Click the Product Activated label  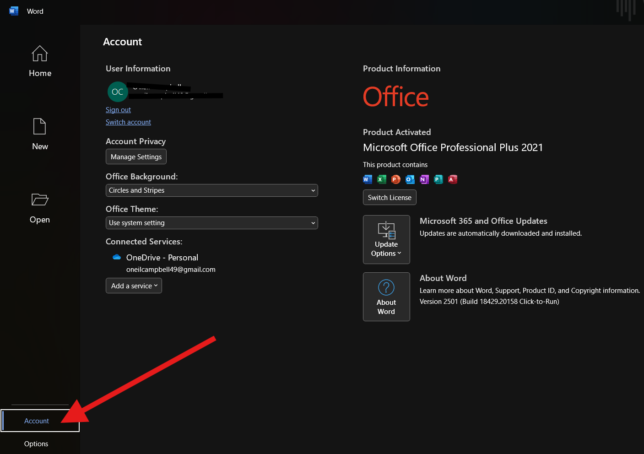pyautogui.click(x=397, y=132)
